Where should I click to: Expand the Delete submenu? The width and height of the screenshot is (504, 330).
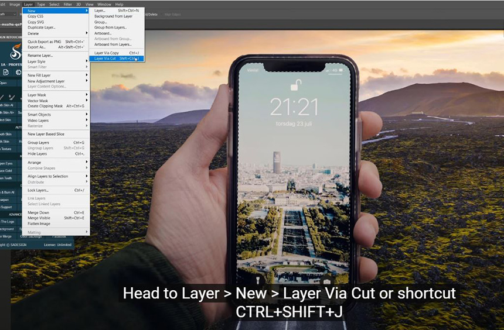56,33
